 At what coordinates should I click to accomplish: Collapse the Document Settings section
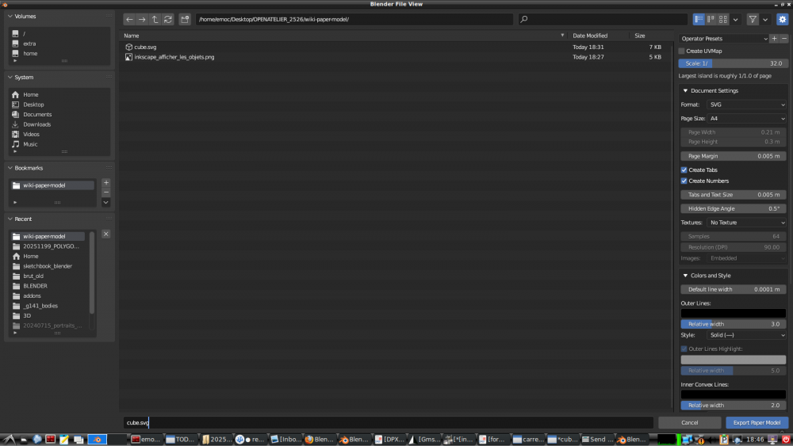[686, 91]
